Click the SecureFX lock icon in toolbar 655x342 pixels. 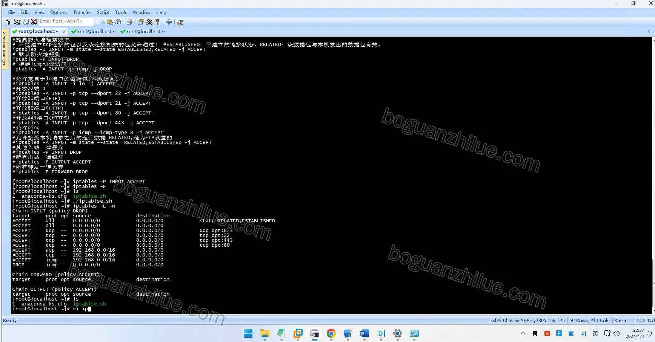click(180, 22)
